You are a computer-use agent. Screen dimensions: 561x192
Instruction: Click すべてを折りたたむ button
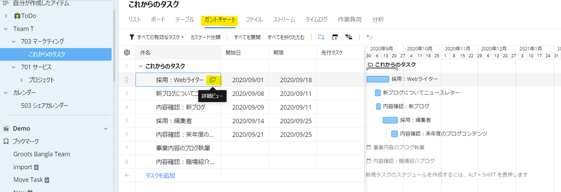pyautogui.click(x=286, y=37)
